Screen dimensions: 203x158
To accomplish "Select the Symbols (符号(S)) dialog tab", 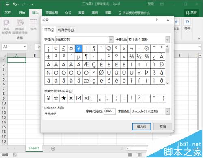I will (x=49, y=30).
